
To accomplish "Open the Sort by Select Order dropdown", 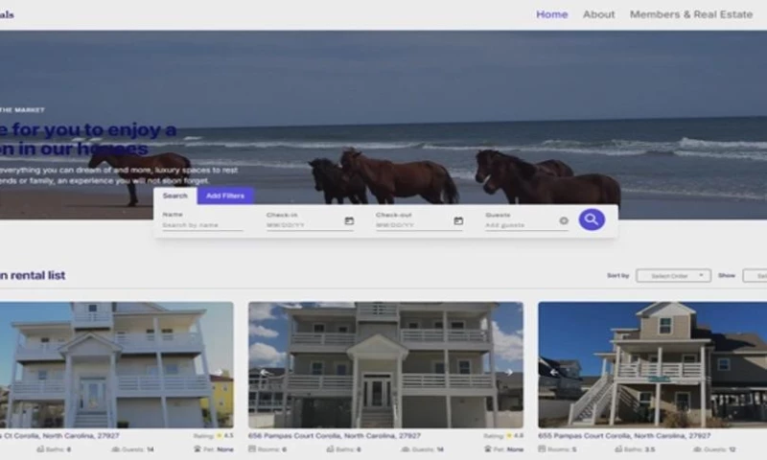I will (x=673, y=276).
